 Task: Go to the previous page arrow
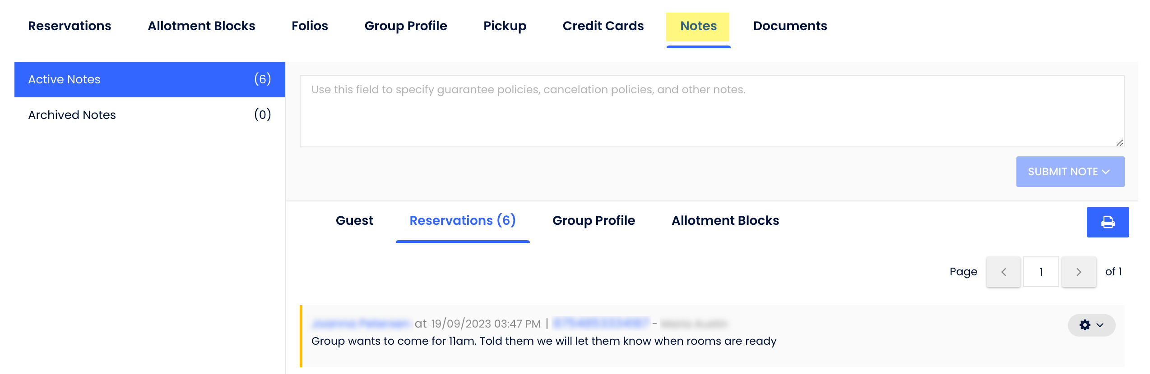[1003, 272]
